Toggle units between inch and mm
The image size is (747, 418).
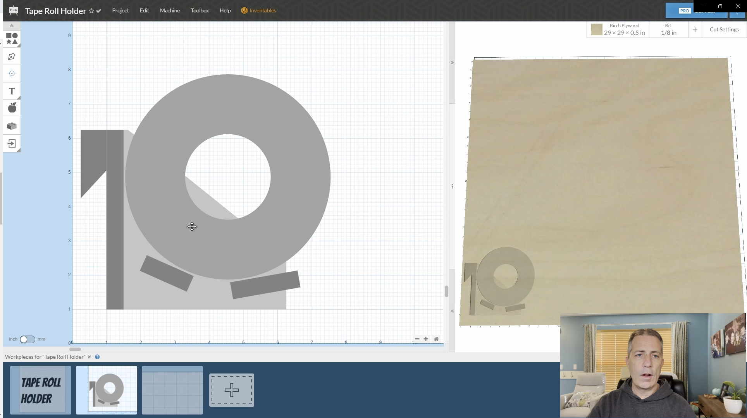click(x=27, y=339)
